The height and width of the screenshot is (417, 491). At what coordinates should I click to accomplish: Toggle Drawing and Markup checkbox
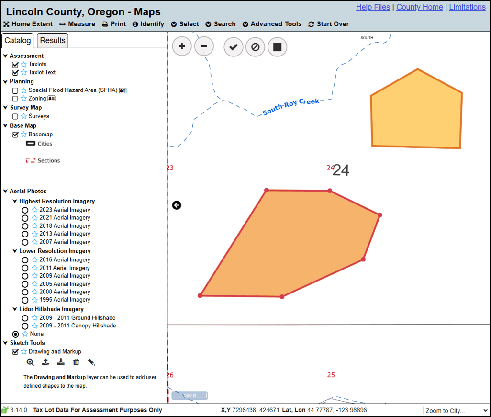[x=15, y=352]
